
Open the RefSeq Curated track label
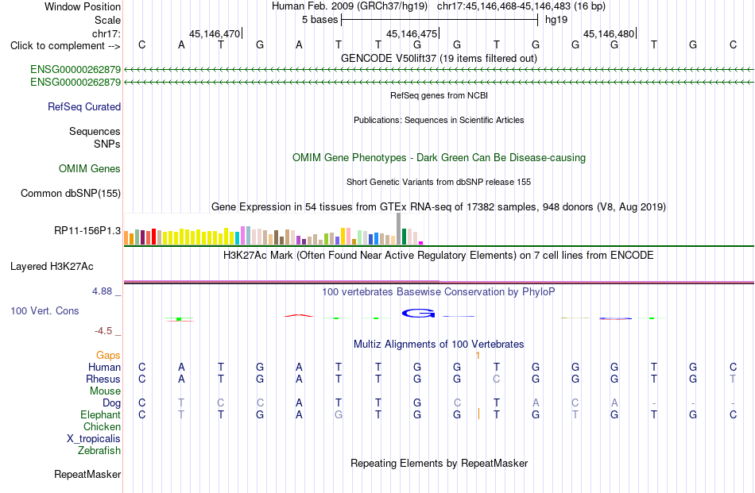pos(83,106)
